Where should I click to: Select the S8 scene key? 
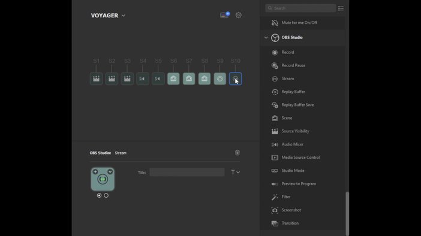205,79
